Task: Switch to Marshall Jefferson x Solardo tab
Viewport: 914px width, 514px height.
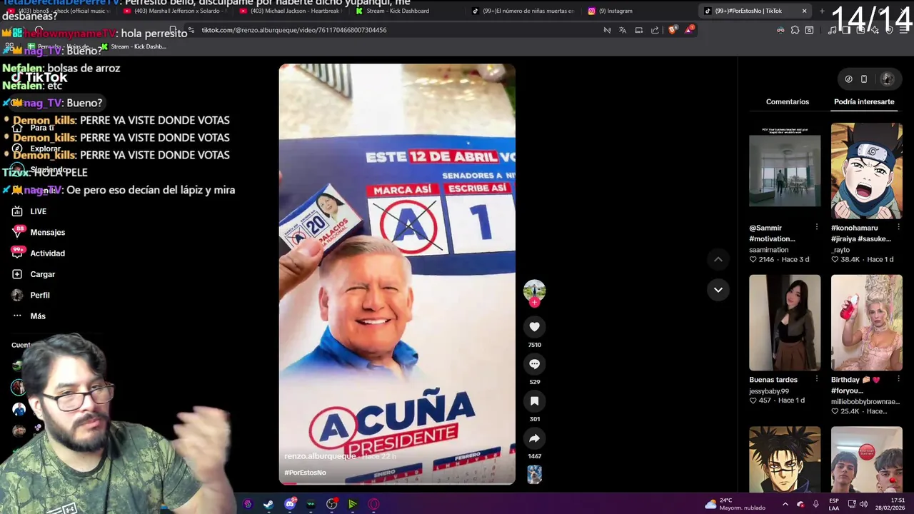Action: pyautogui.click(x=175, y=11)
